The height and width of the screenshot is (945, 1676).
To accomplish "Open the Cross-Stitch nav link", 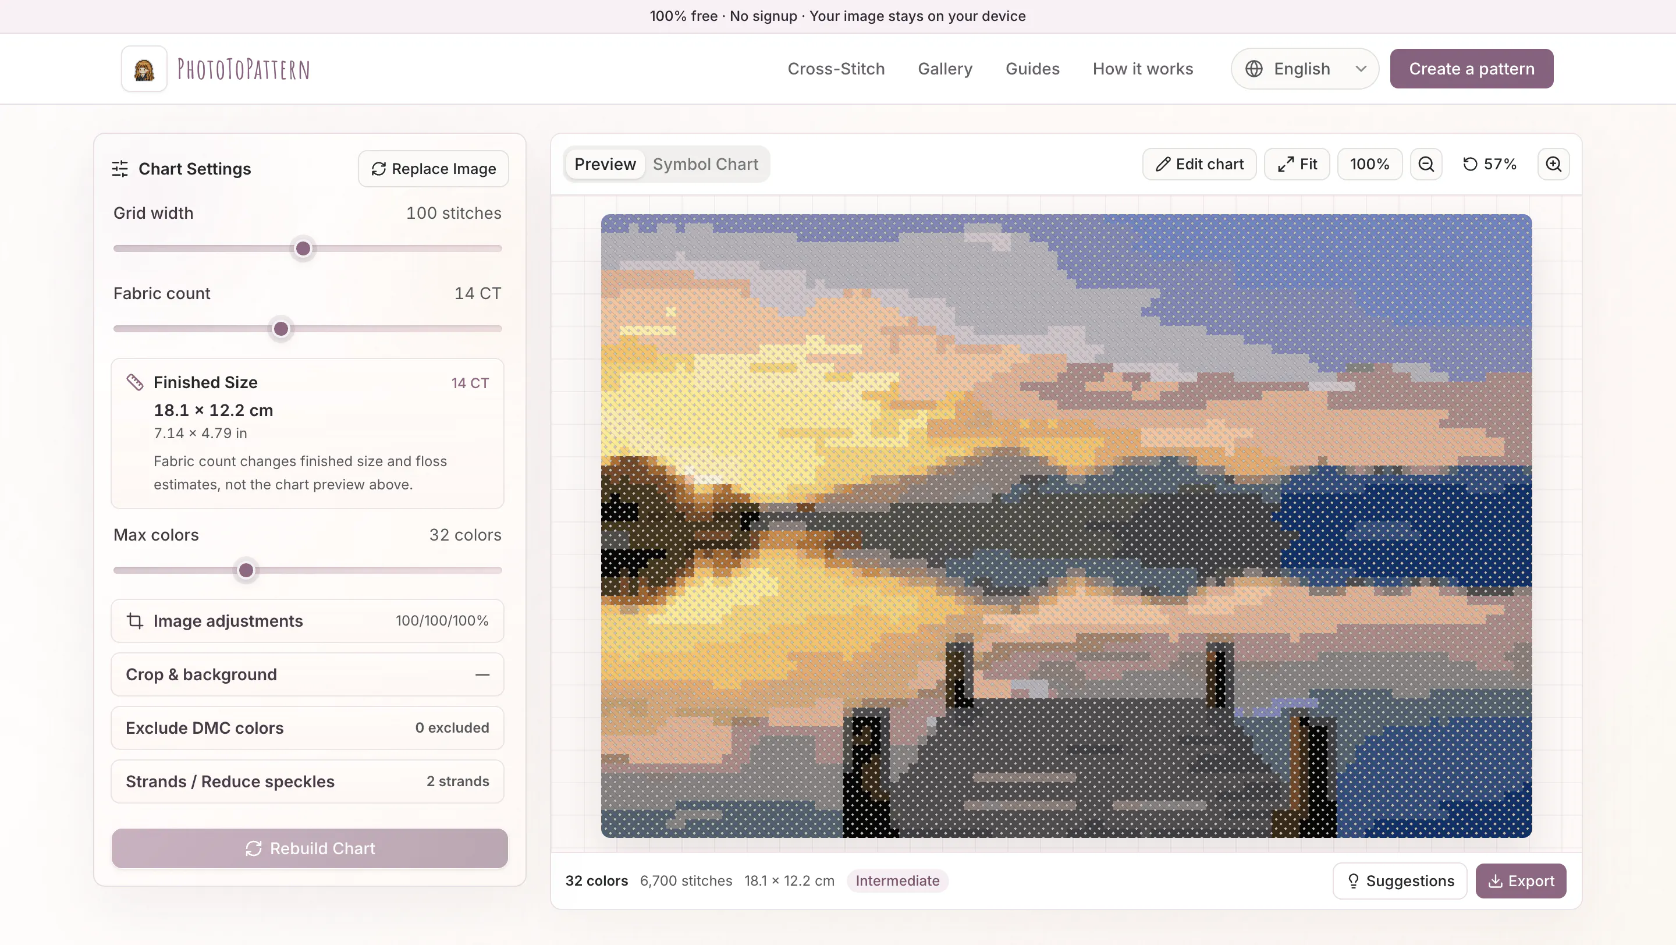I will point(836,69).
